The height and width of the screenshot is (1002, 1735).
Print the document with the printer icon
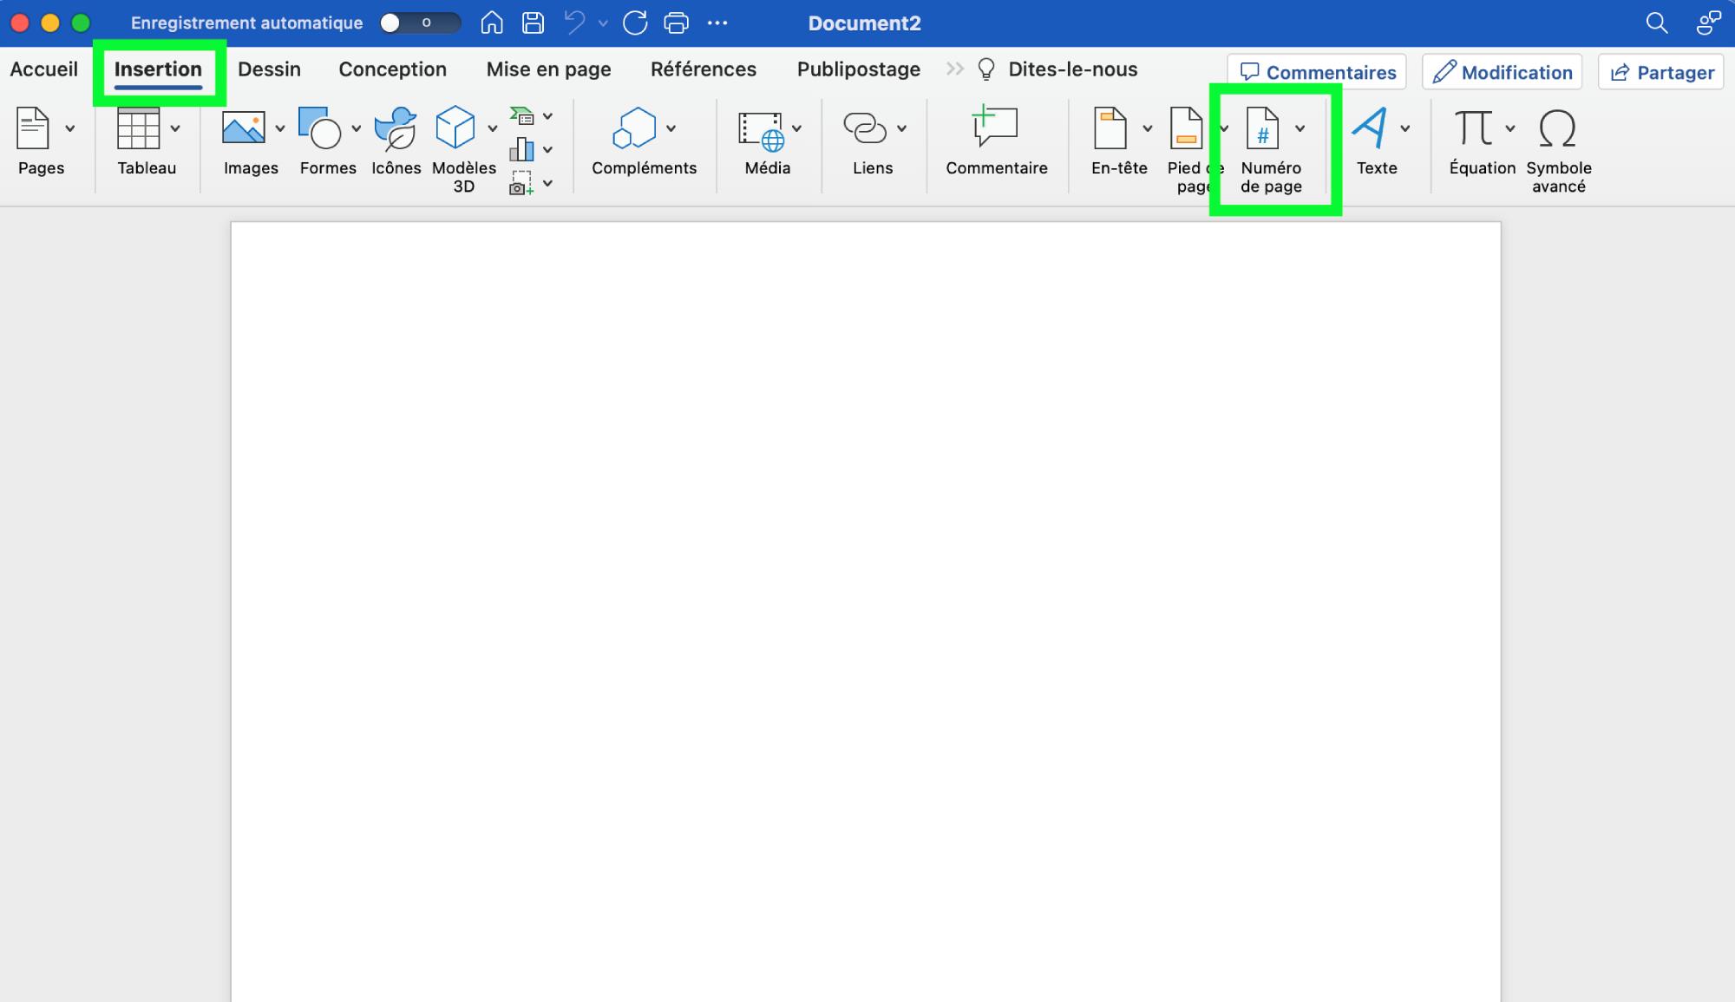click(677, 23)
